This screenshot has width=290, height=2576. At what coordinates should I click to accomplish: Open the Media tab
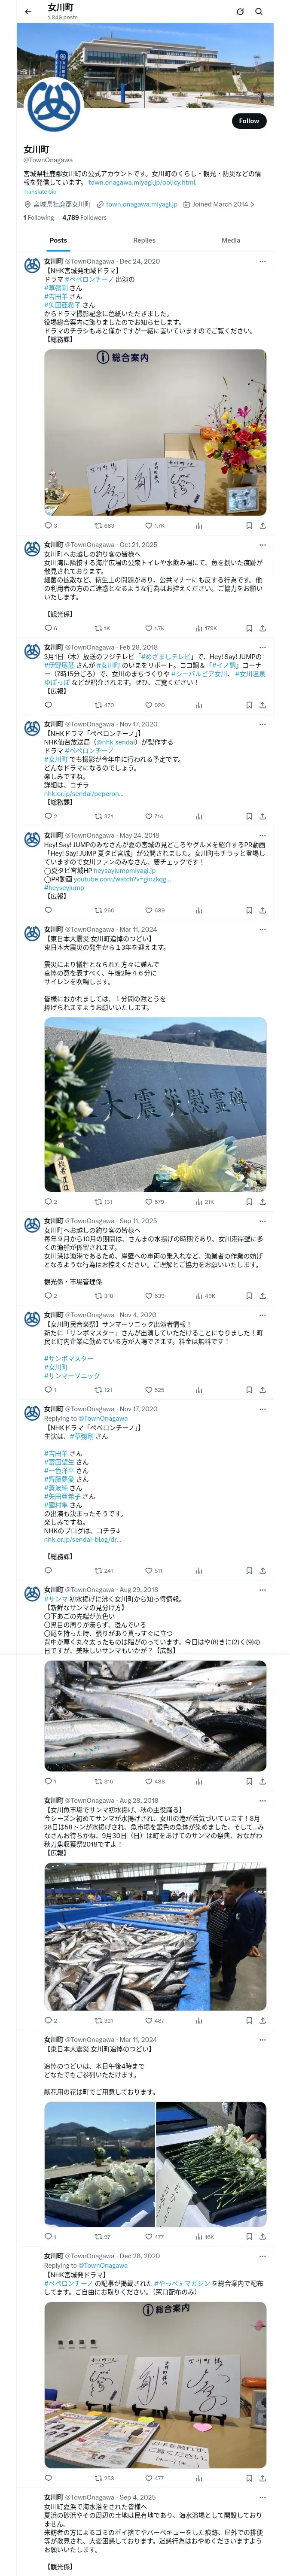tap(231, 240)
